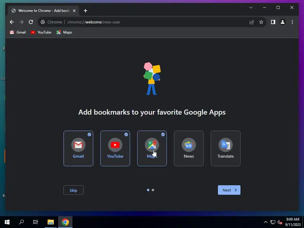This screenshot has width=304, height=228.
Task: Skip adding bookmarks
Action: [74, 190]
